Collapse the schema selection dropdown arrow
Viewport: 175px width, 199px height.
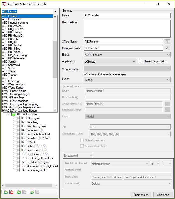point(55,11)
